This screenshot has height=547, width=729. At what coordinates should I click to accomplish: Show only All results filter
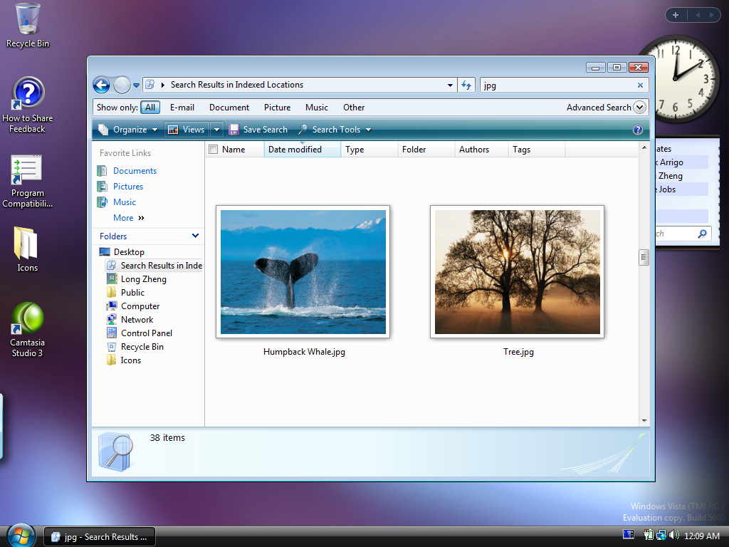pyautogui.click(x=150, y=108)
